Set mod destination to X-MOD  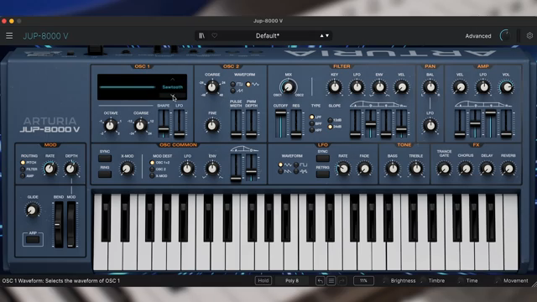(x=152, y=175)
